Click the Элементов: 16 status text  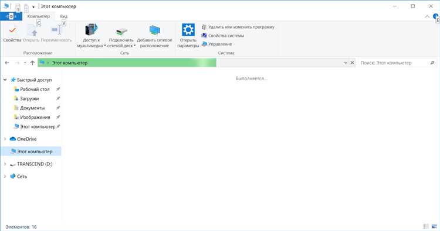[x=21, y=227]
